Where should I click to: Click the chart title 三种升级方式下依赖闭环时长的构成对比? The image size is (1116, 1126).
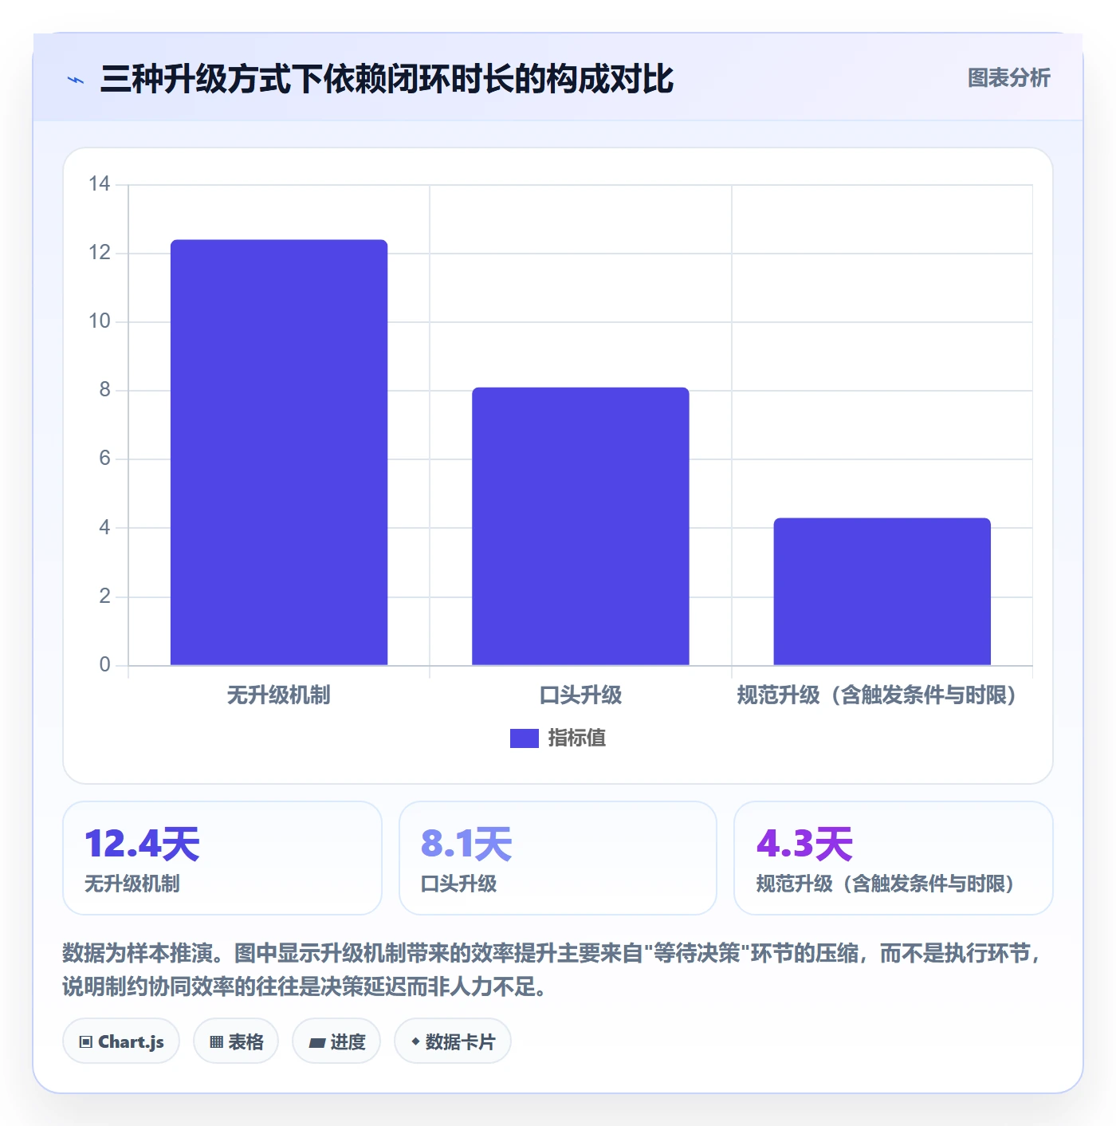(387, 79)
